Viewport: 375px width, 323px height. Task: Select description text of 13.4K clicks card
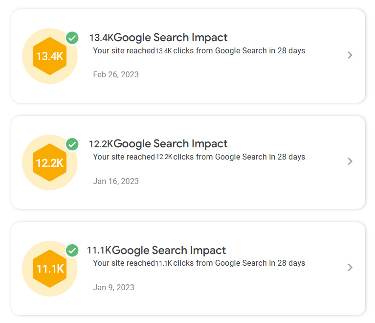point(199,51)
